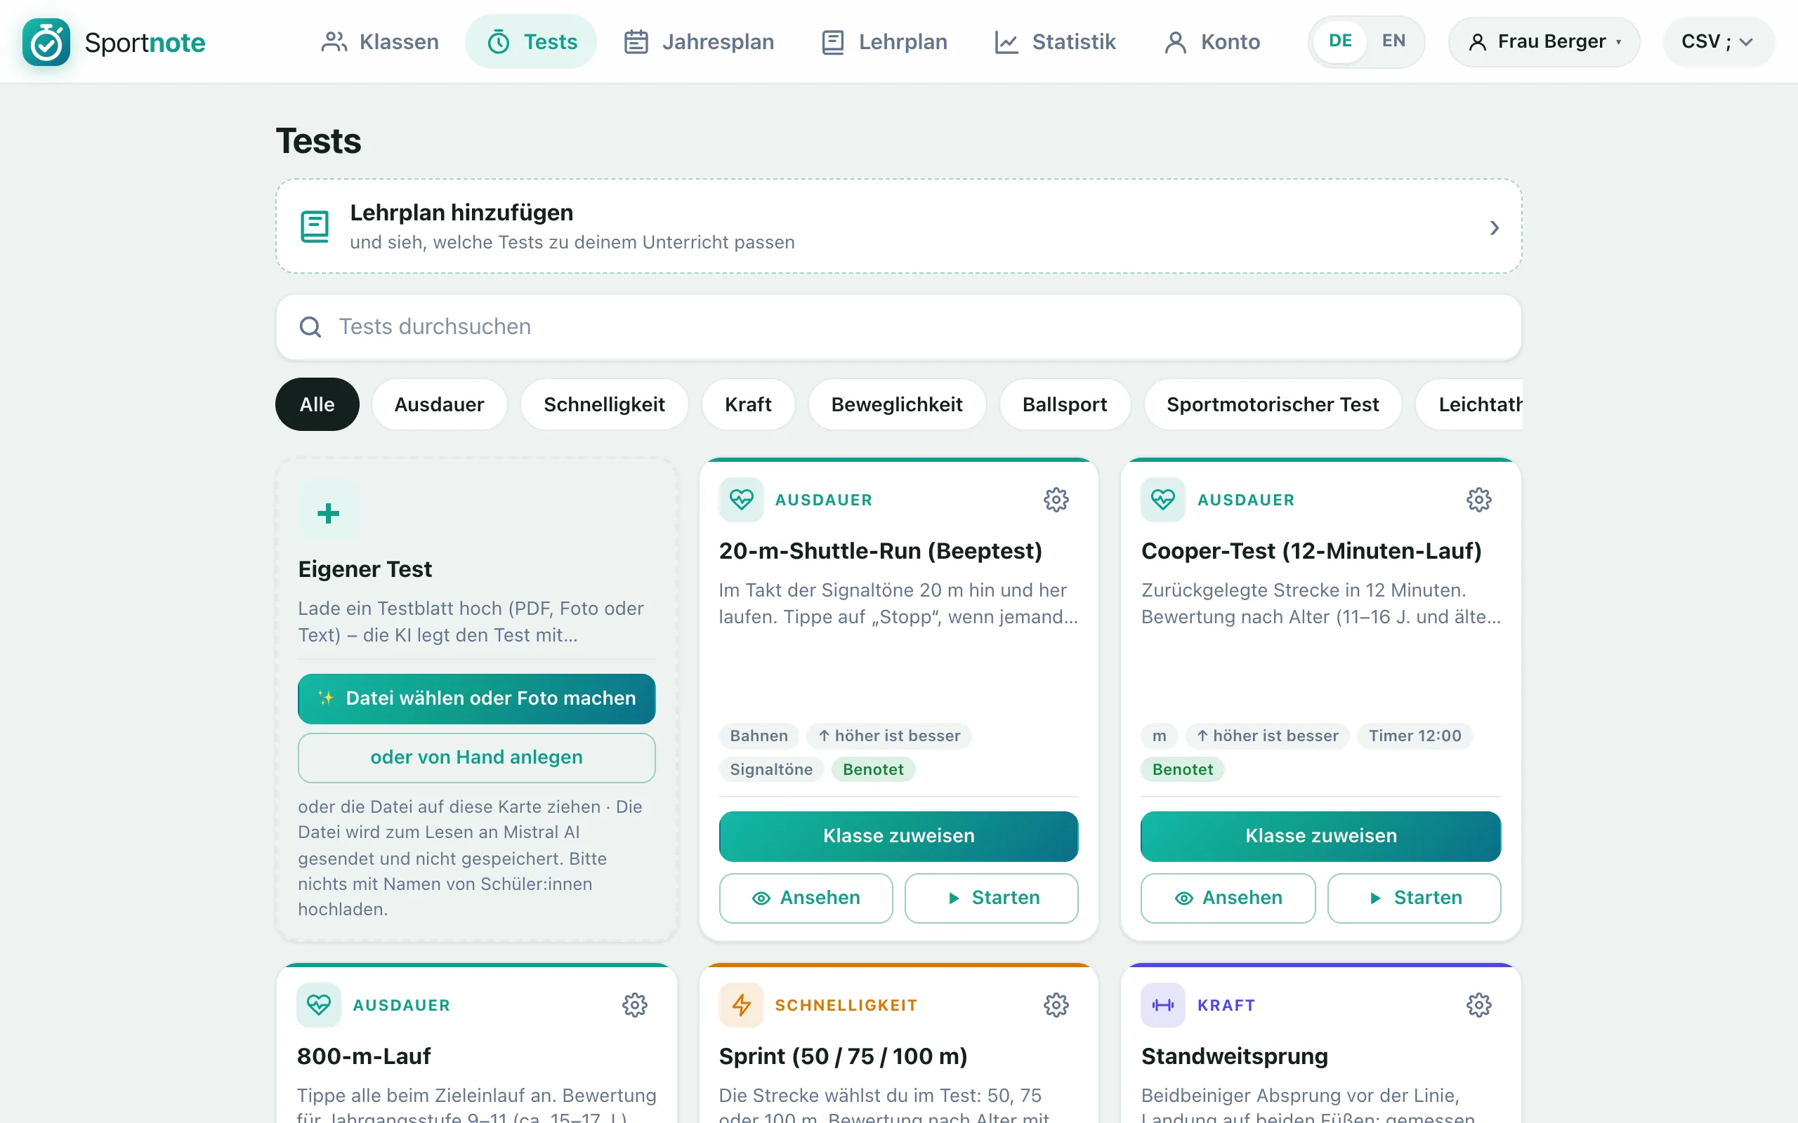This screenshot has width=1798, height=1123.
Task: Filter tests by Ausdauer
Action: [439, 404]
